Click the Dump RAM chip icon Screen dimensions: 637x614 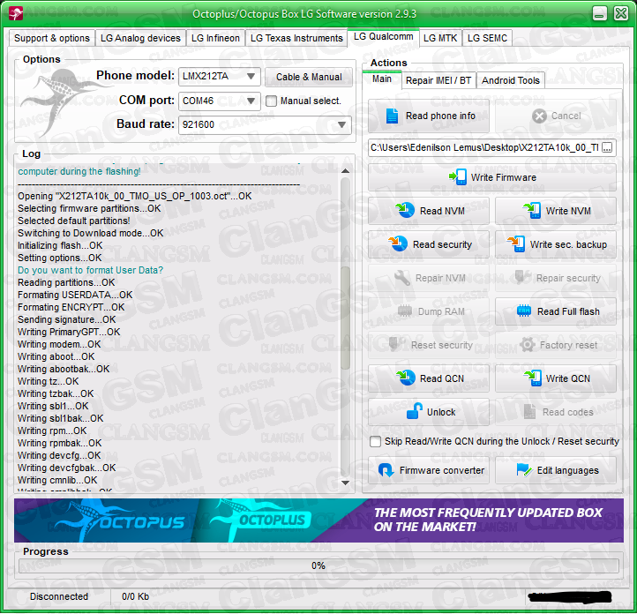[405, 311]
